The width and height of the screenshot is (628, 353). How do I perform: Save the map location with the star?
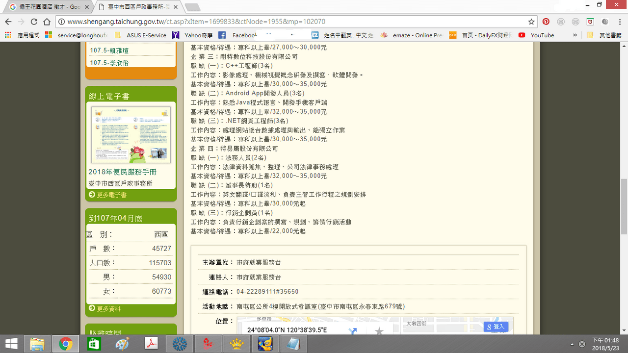[379, 331]
